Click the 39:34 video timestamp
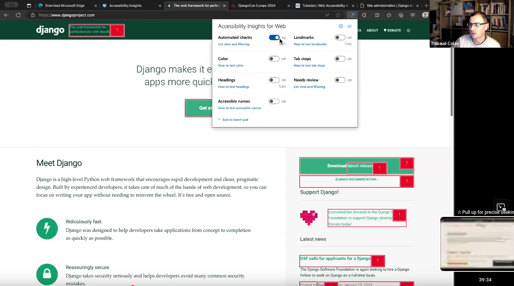 click(x=485, y=279)
